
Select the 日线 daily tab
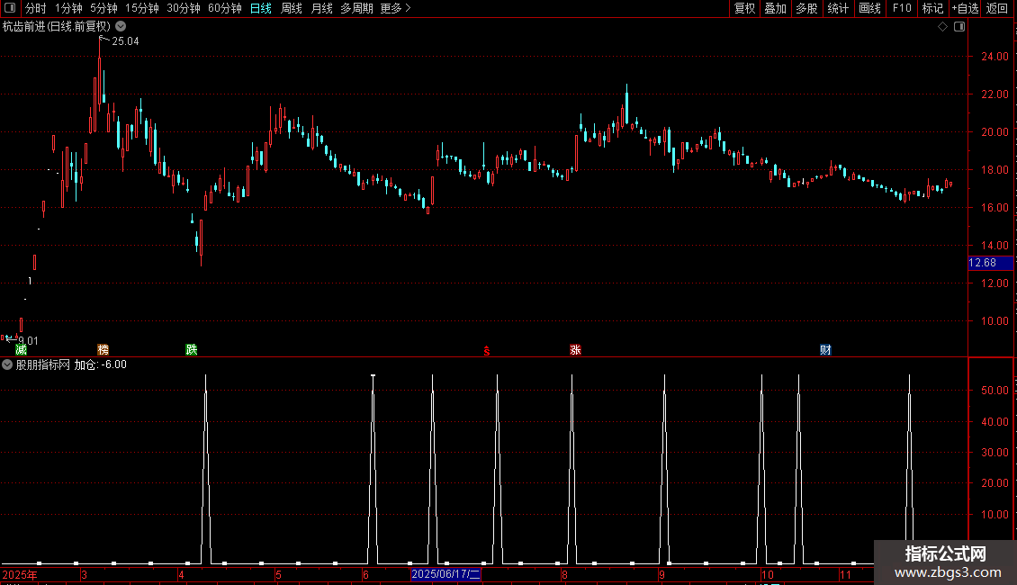pos(261,8)
